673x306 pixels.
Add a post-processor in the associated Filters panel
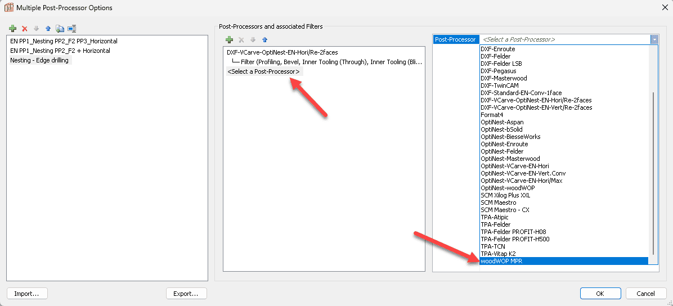tap(229, 40)
